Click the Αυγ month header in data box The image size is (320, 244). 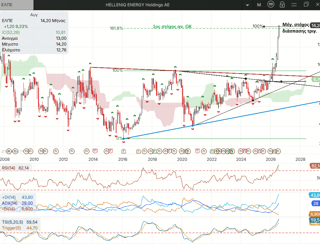click(34, 15)
